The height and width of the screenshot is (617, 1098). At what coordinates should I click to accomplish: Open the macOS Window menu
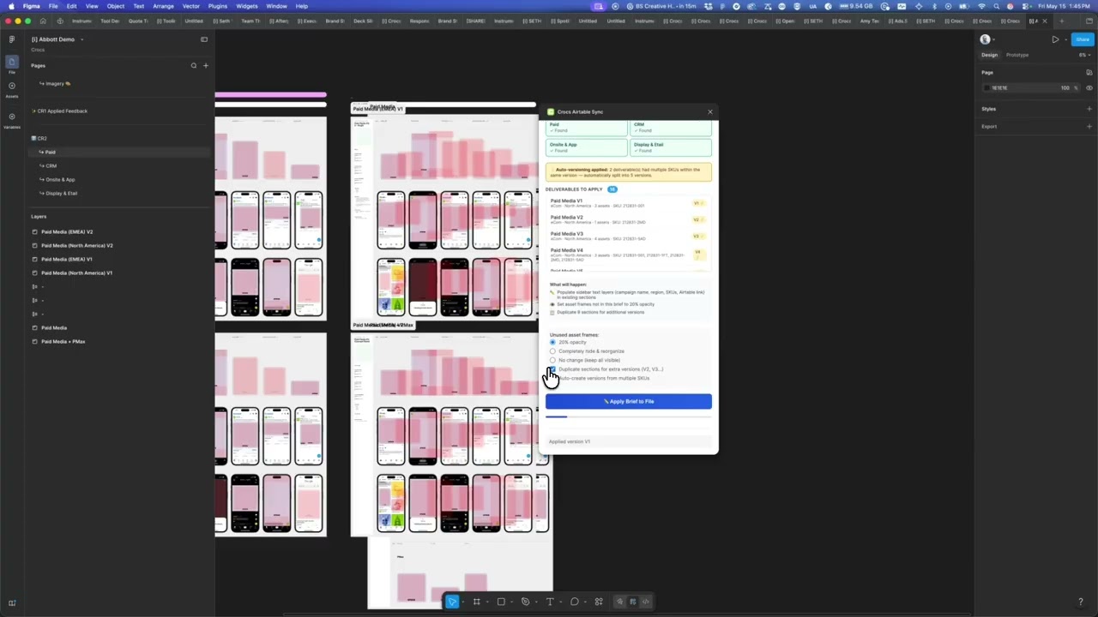(x=276, y=6)
